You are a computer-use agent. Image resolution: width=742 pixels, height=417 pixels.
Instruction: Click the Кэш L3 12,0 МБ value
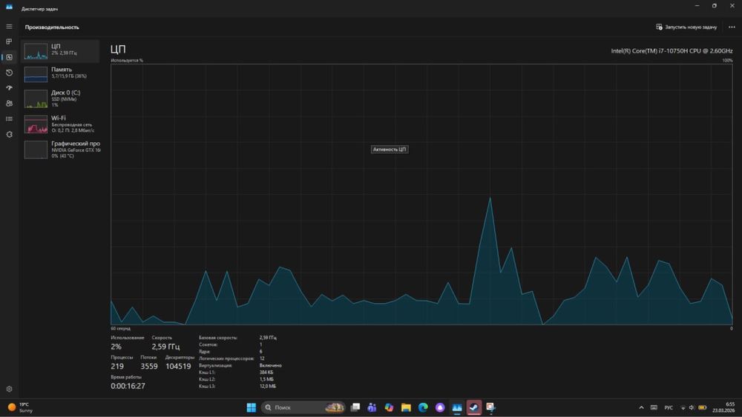coord(267,387)
